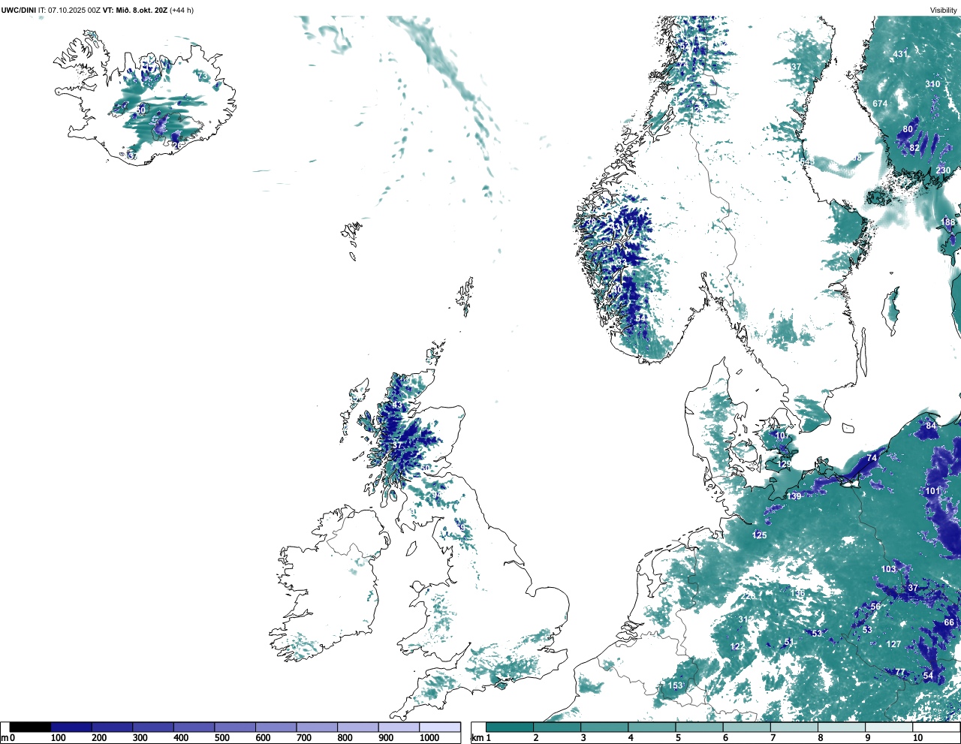The width and height of the screenshot is (961, 744).
Task: Click the '5' tick label in km legend
Action: coord(678,738)
